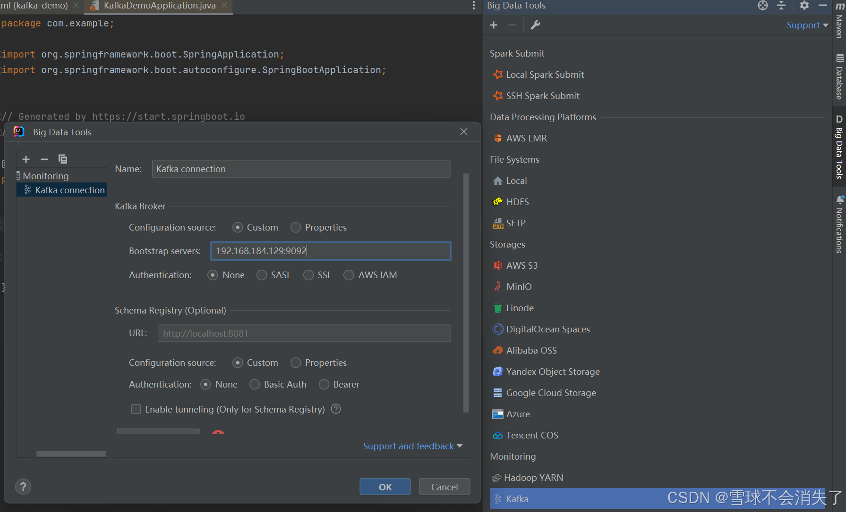Click the plus icon in Big Data Tools panel

(x=494, y=25)
